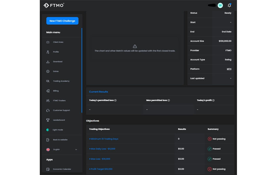Click the Current Results heading

(99, 92)
